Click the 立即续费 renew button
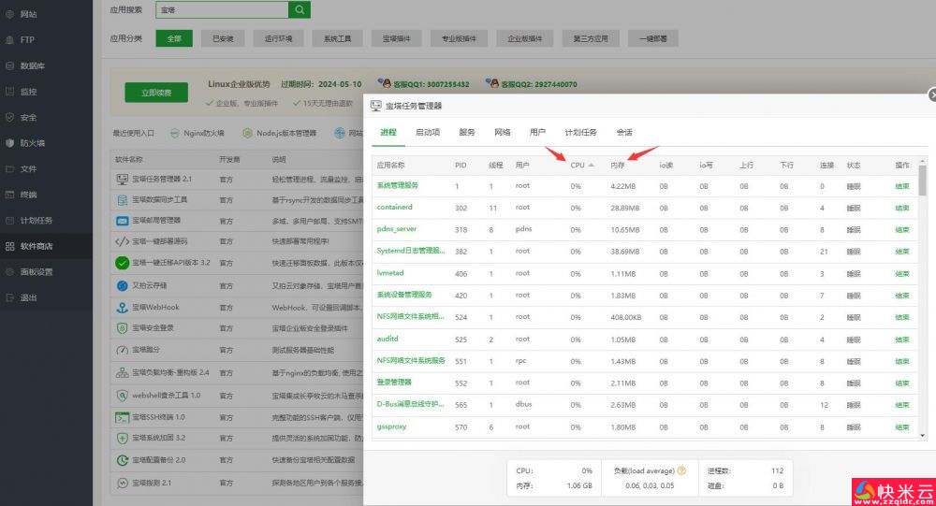The height and width of the screenshot is (506, 936). (x=156, y=93)
